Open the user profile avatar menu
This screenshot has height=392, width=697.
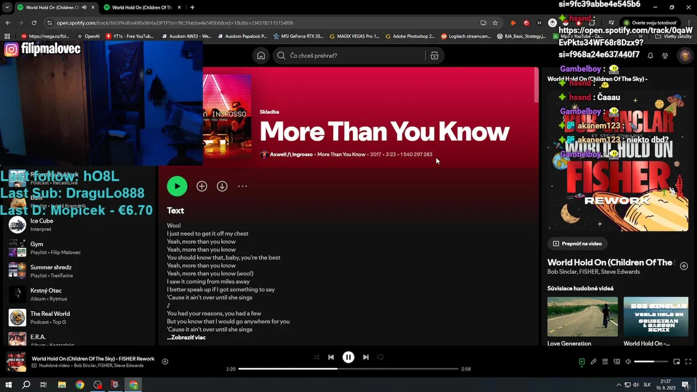pos(685,56)
